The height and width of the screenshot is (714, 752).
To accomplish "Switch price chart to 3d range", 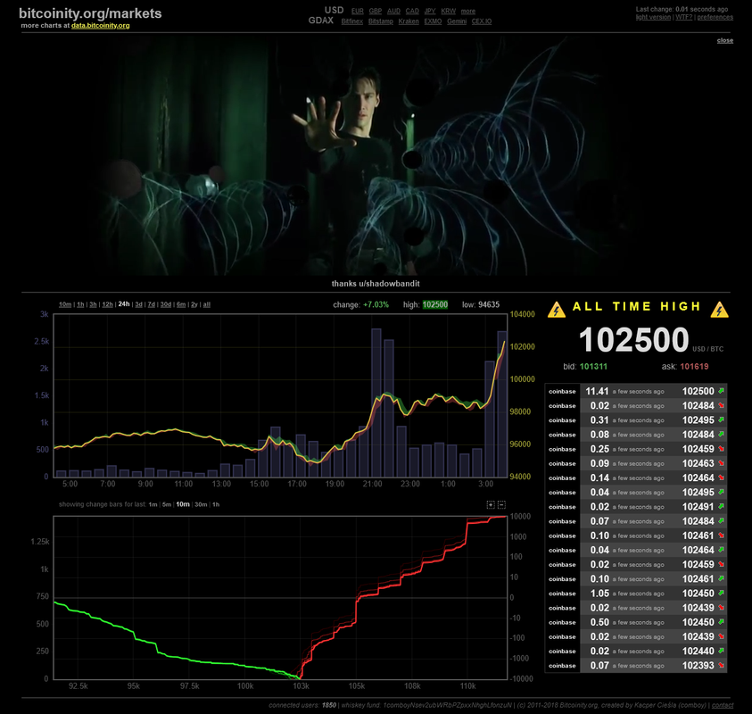I will [x=138, y=304].
